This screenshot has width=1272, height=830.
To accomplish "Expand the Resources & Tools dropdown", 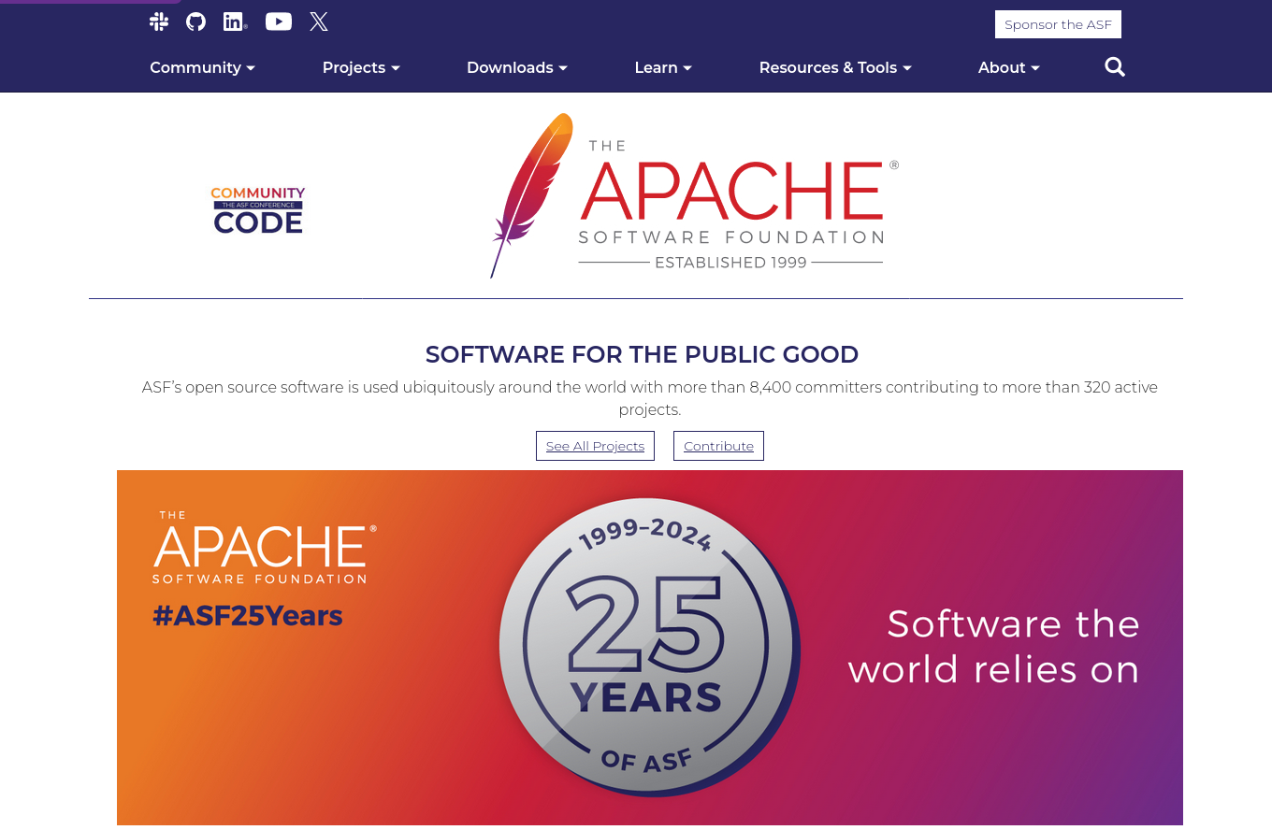I will (835, 67).
